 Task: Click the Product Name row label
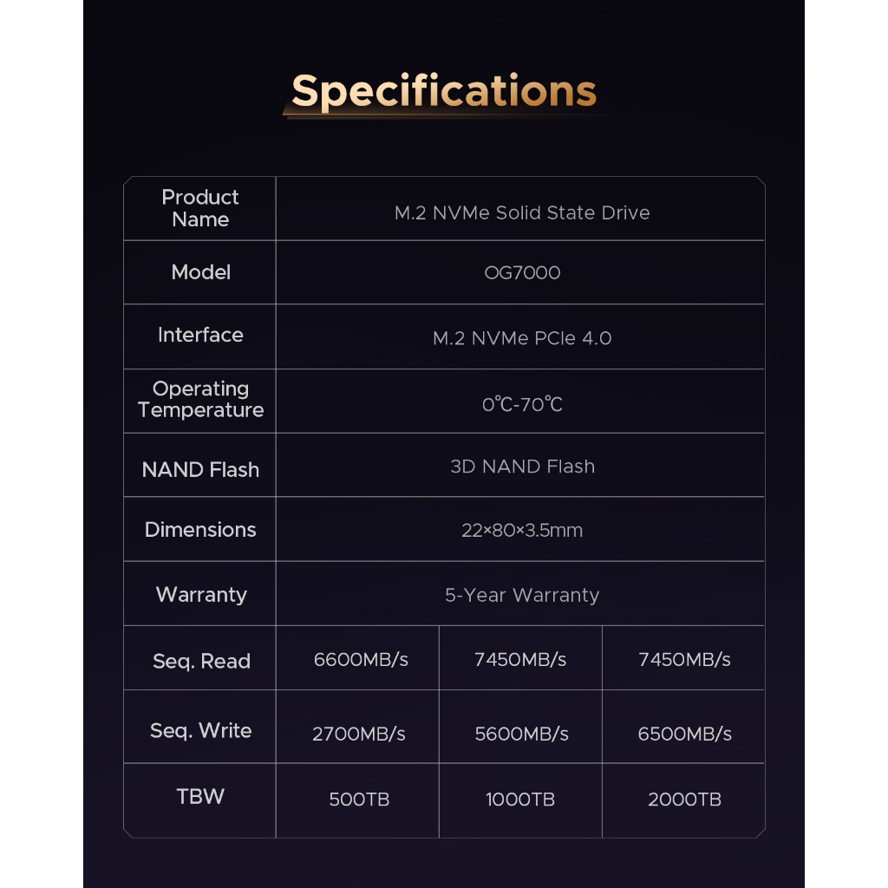[200, 208]
